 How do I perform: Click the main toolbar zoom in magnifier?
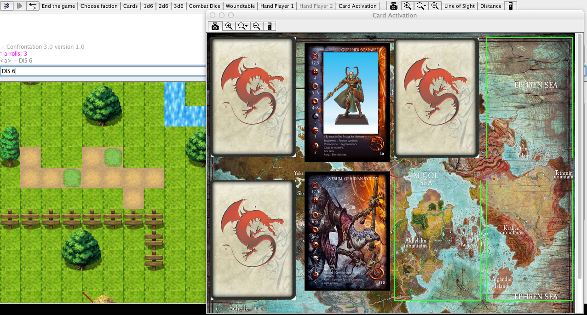407,6
